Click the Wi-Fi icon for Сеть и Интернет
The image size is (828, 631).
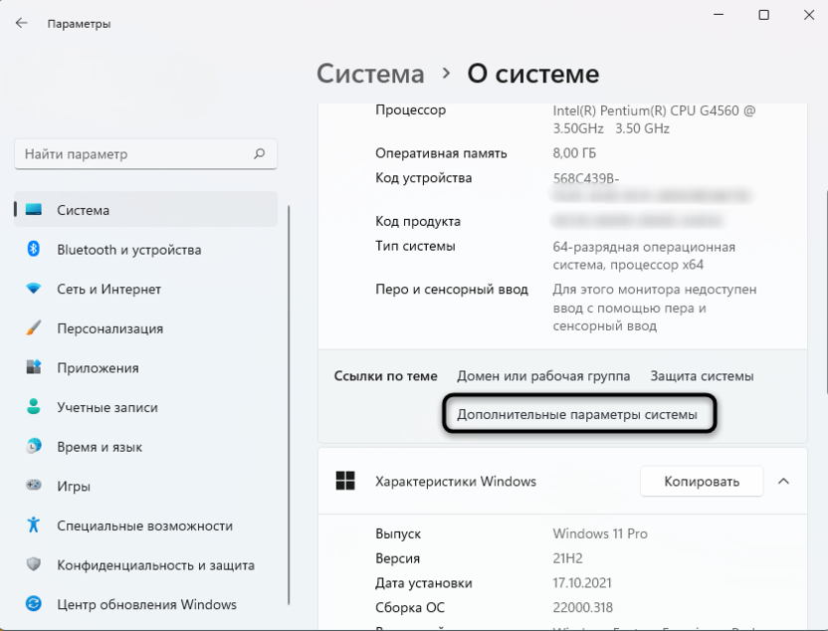click(34, 289)
